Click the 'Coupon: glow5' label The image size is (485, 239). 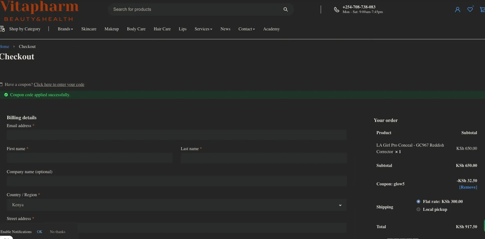click(x=390, y=184)
